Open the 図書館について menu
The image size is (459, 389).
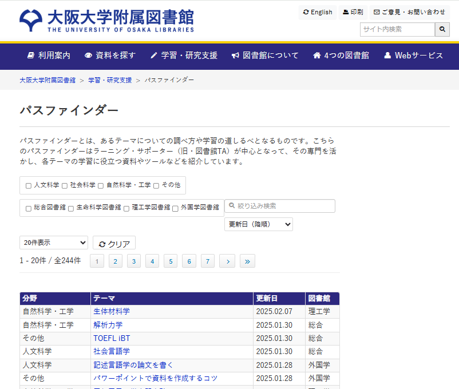[x=265, y=55]
